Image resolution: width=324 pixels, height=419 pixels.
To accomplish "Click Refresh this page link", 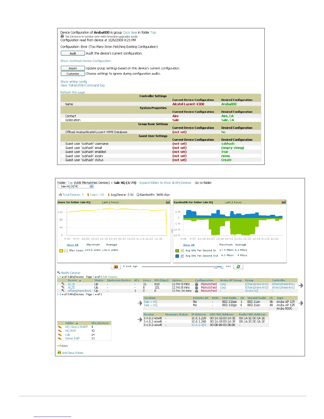I will (73, 92).
